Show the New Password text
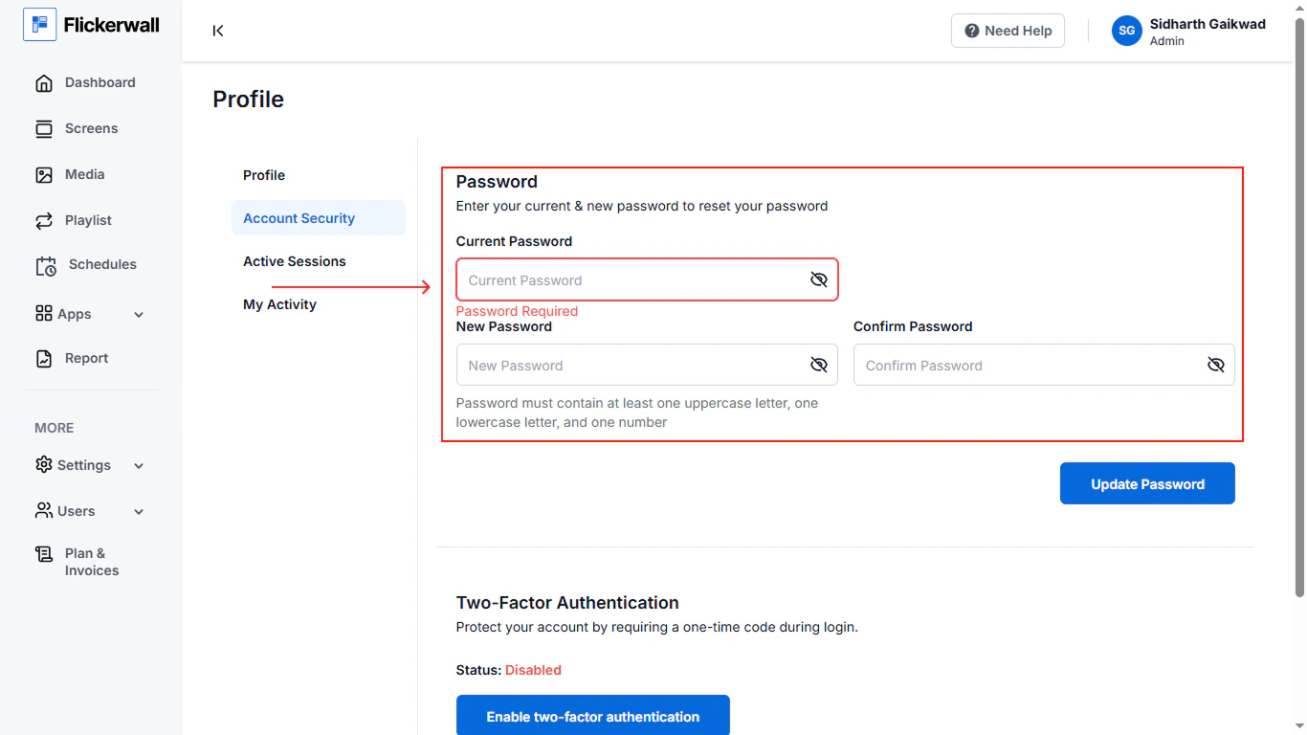The height and width of the screenshot is (735, 1307). pyautogui.click(x=818, y=365)
